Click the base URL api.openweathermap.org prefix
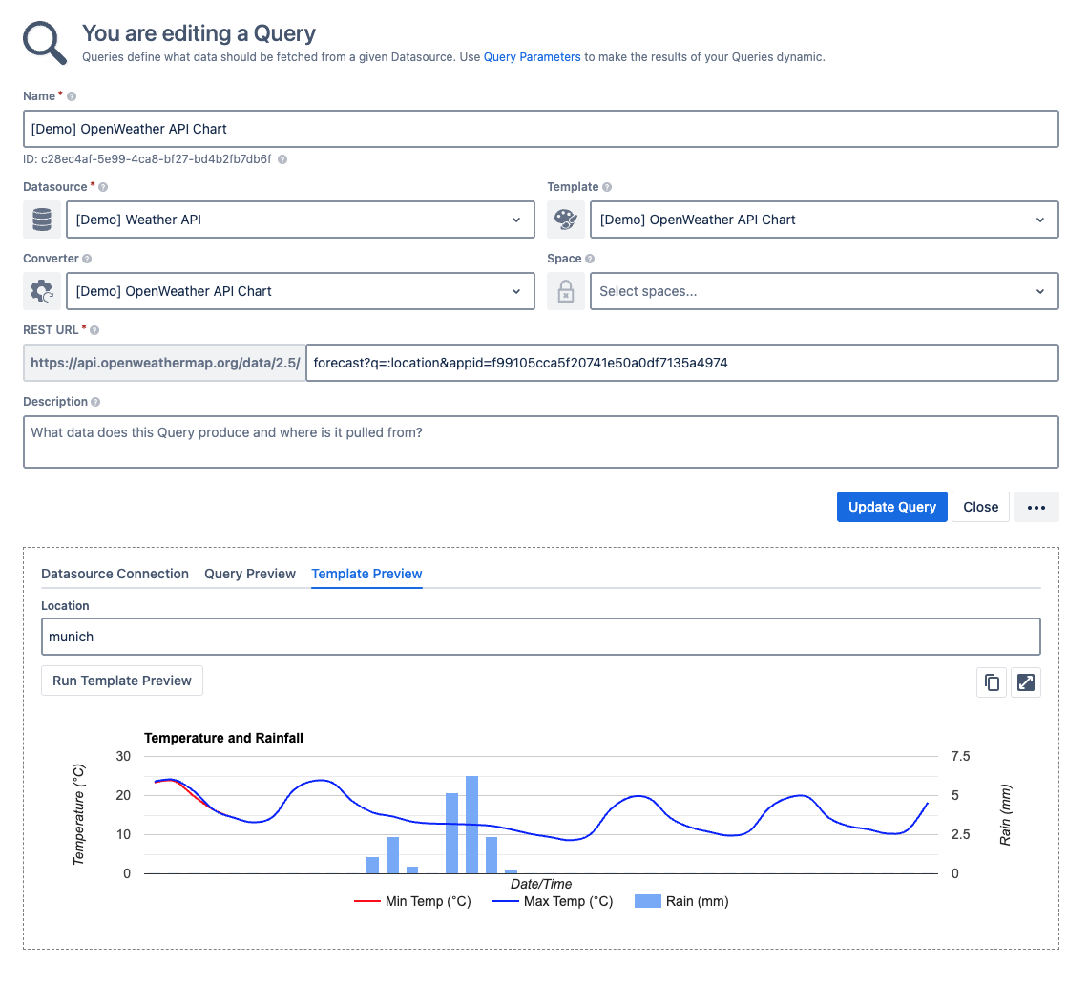 pos(165,363)
